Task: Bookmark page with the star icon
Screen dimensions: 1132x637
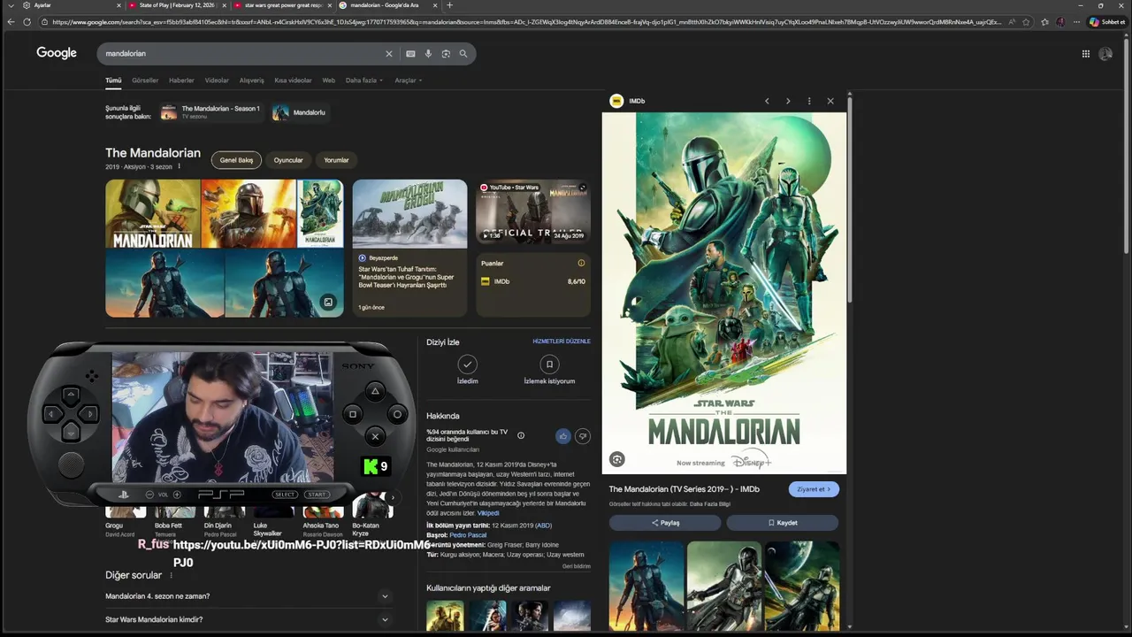Action: [x=1026, y=22]
